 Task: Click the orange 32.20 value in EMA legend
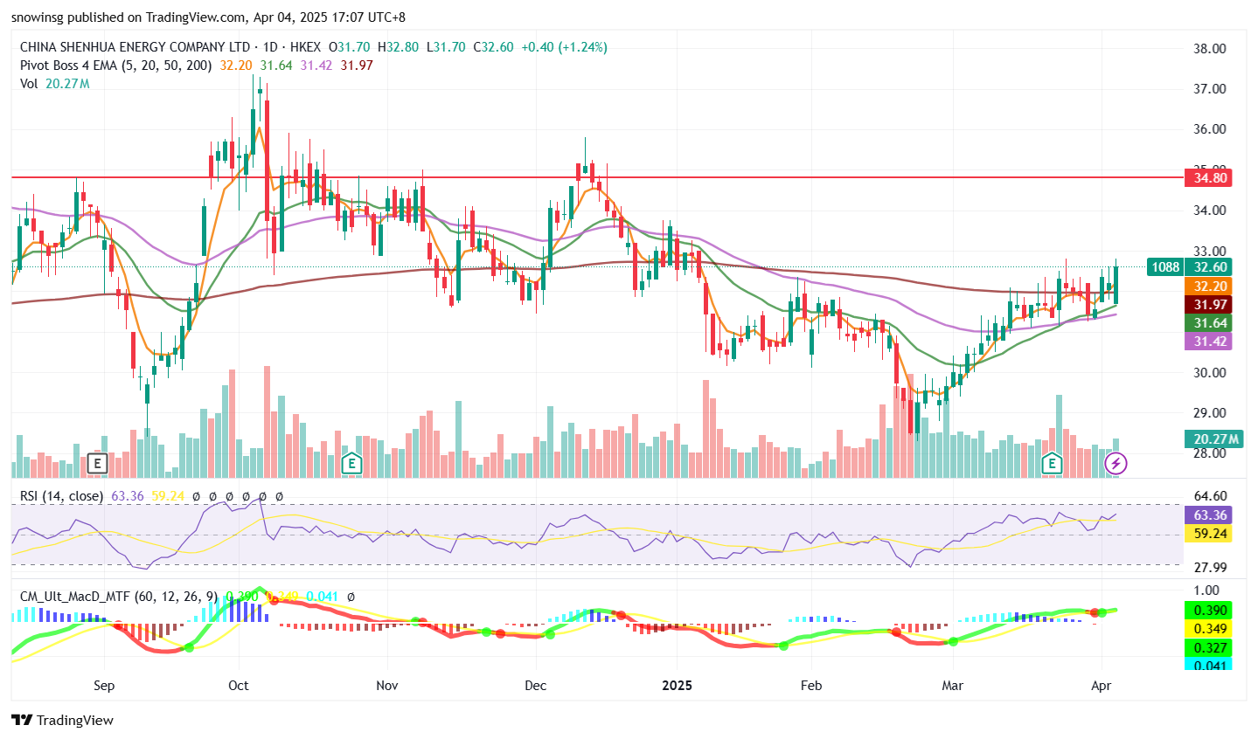coord(236,66)
